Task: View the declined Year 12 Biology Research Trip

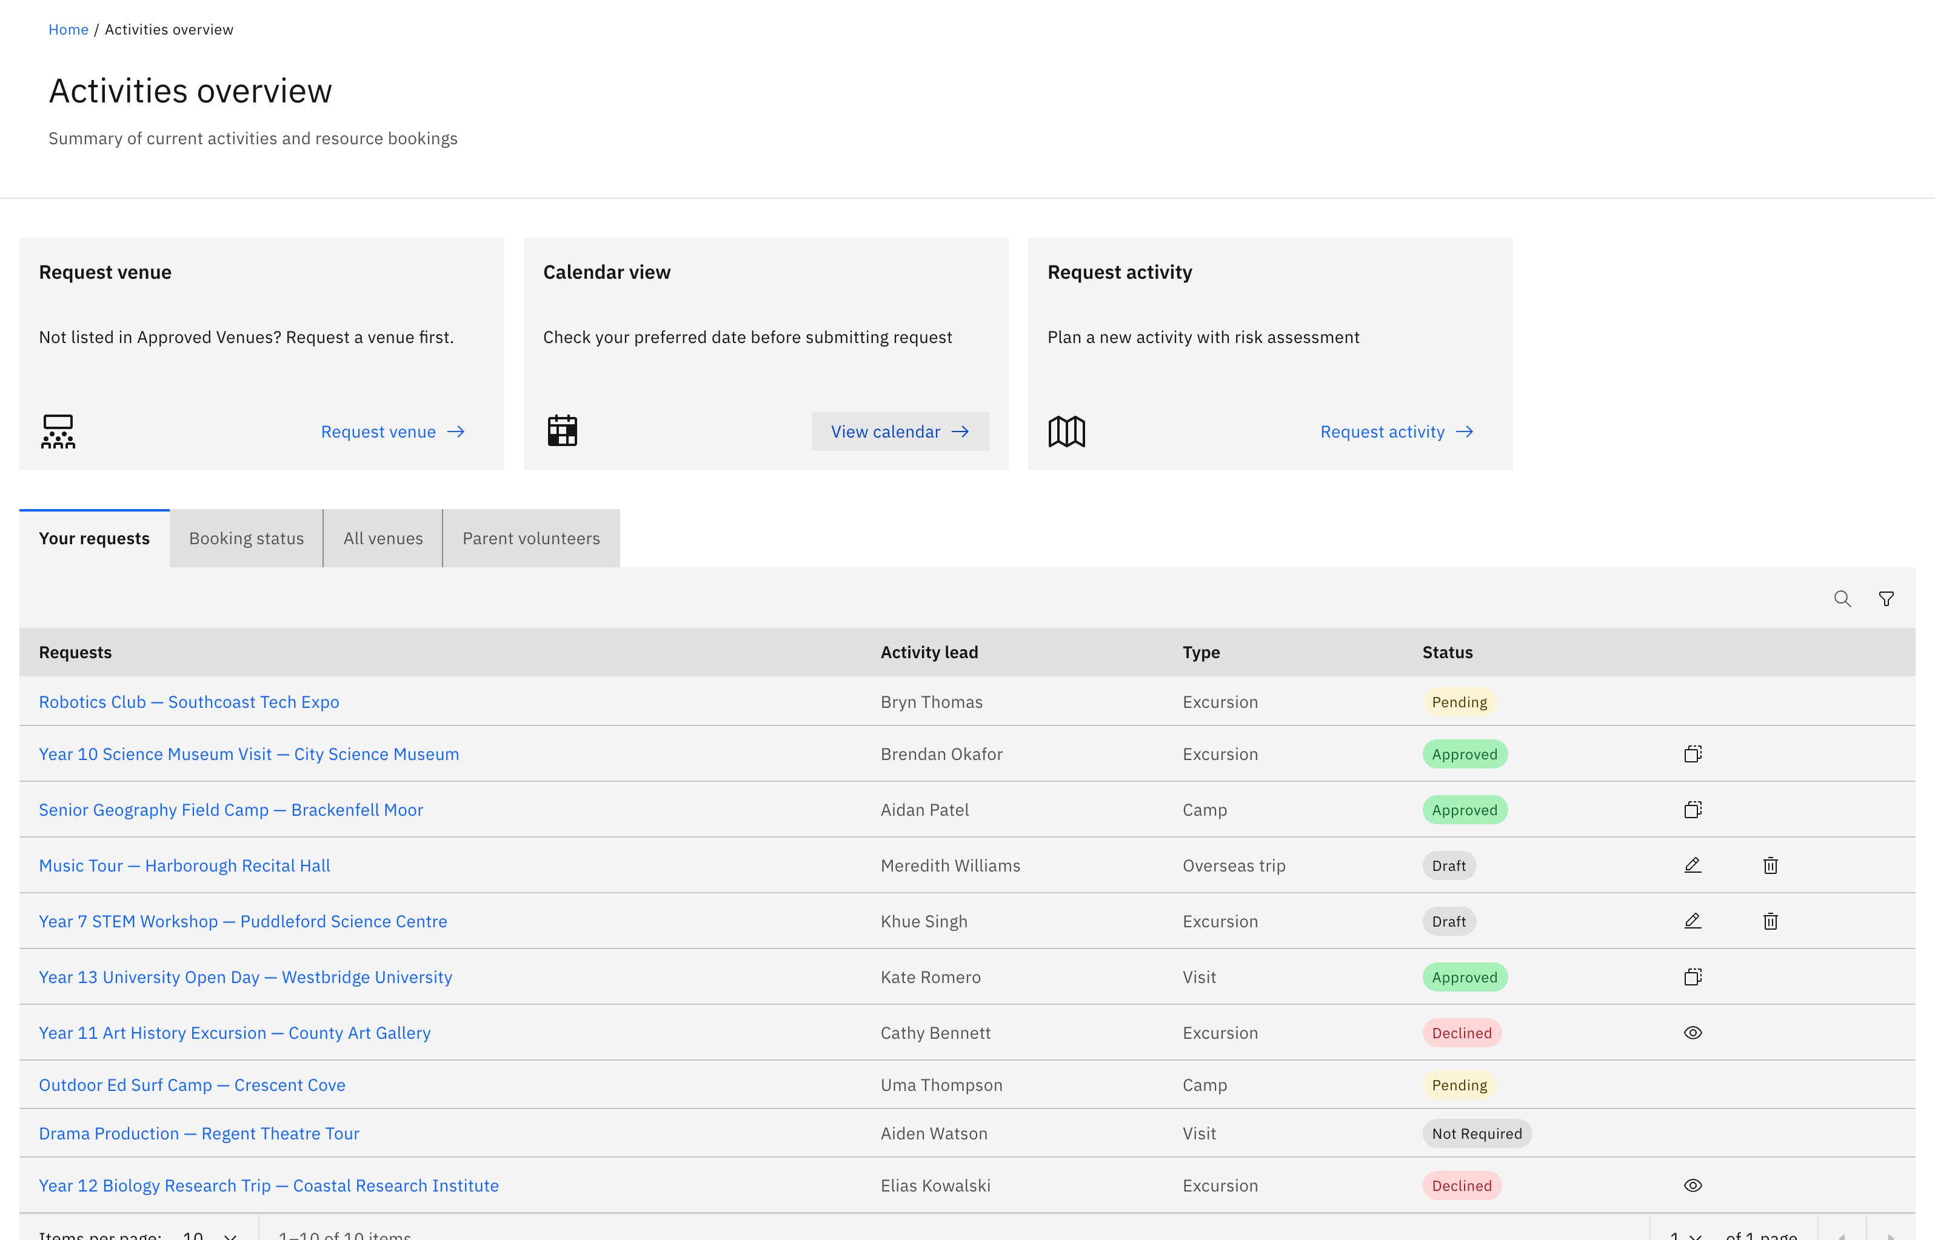Action: (x=1693, y=1185)
